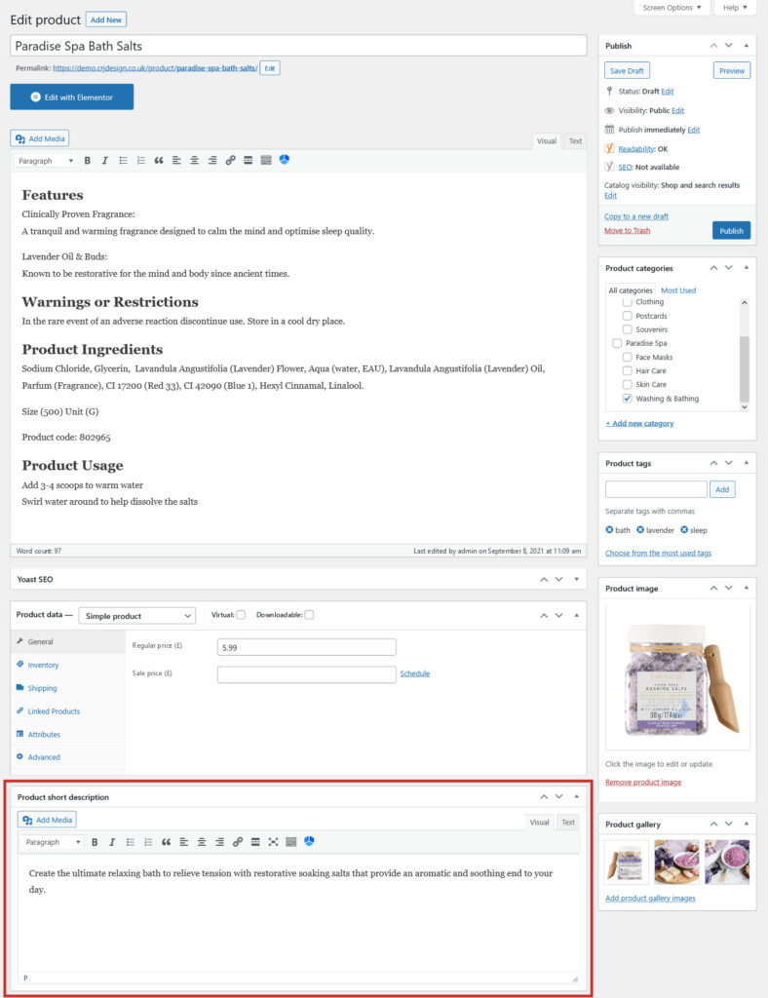Viewport: 768px width, 998px height.
Task: Uncheck the Washing & Bathing category
Action: [x=628, y=399]
